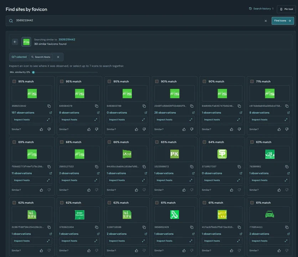Click Search Hosts in the selection bar
The height and width of the screenshot is (257, 298).
point(41,57)
